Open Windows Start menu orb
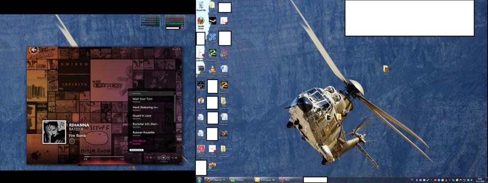The image size is (488, 183). [199, 180]
